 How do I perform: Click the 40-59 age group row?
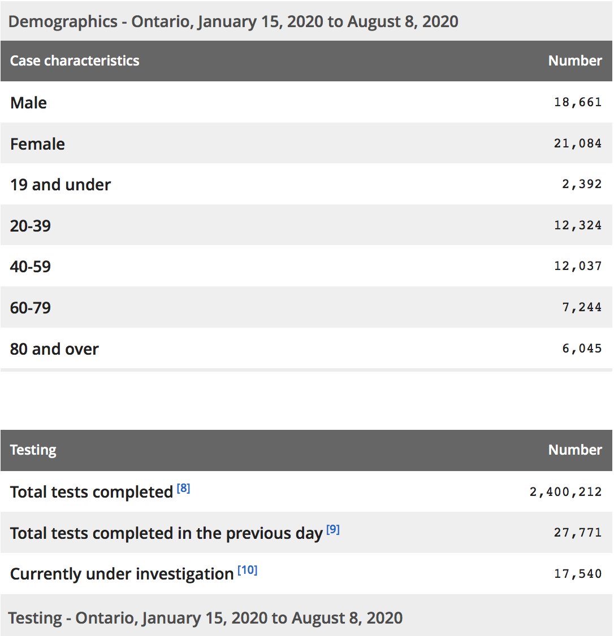(x=306, y=267)
